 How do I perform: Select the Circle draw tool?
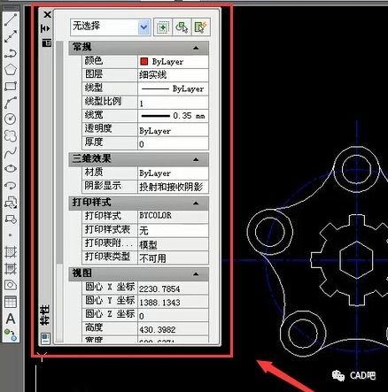[x=11, y=119]
